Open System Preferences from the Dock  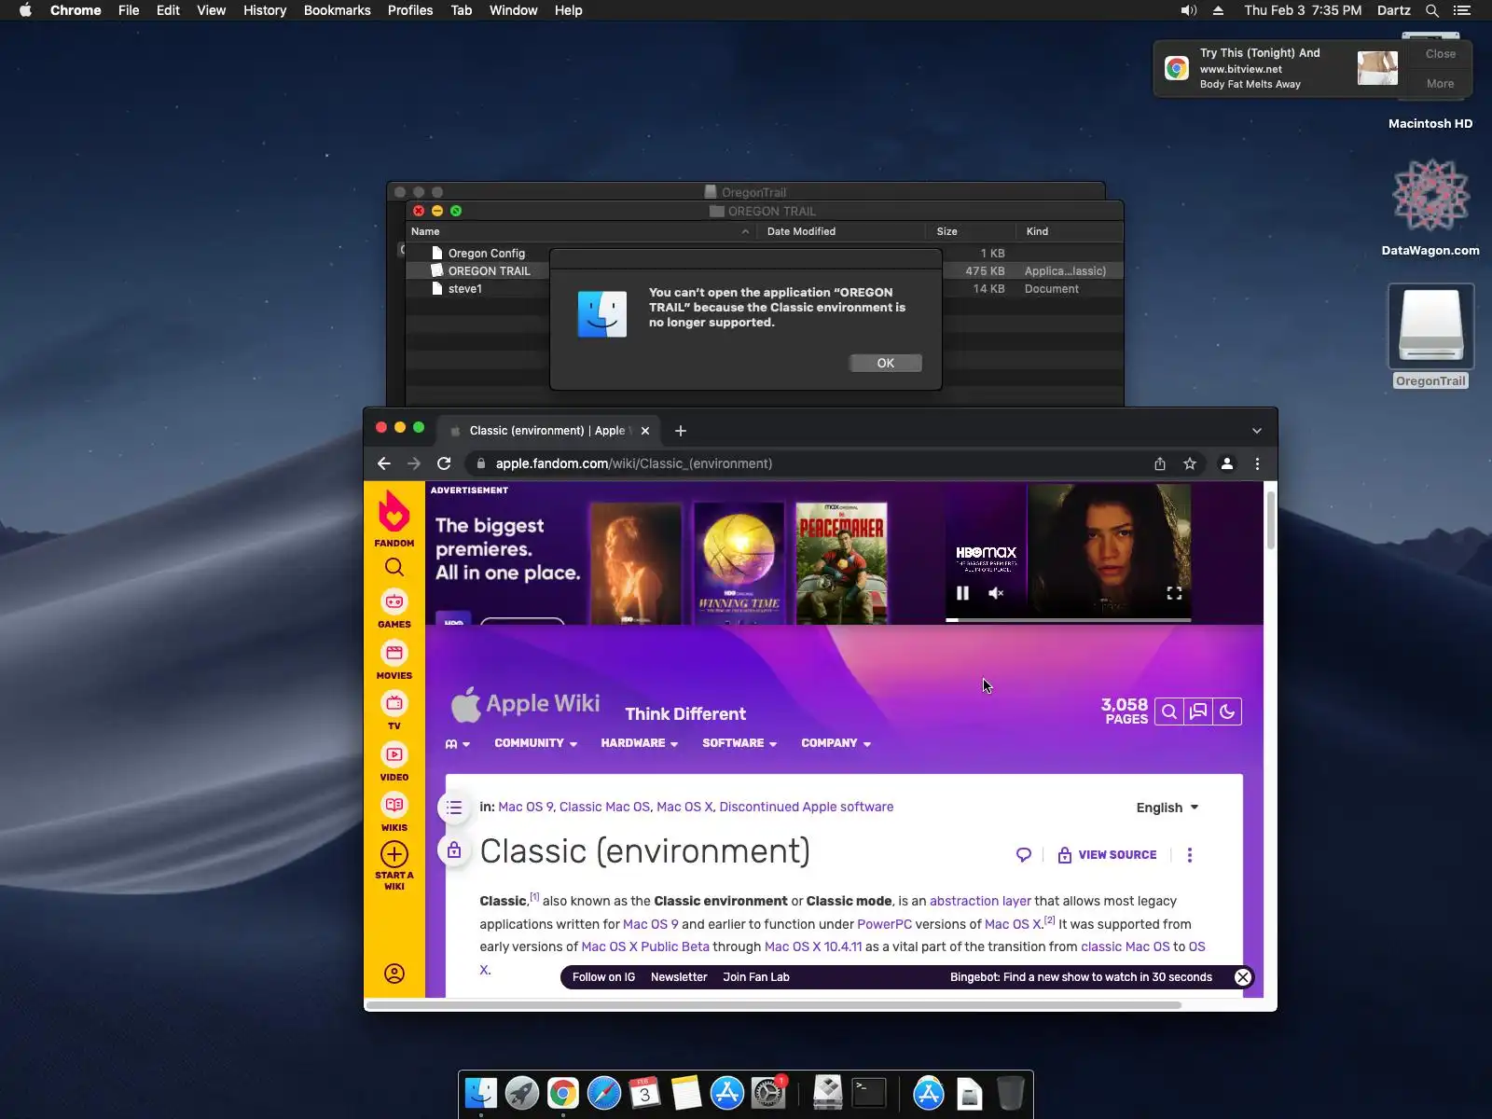point(768,1093)
